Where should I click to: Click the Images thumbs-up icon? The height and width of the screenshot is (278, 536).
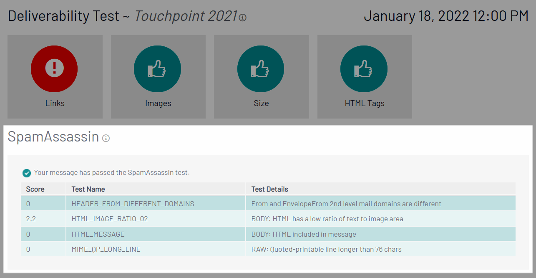158,68
